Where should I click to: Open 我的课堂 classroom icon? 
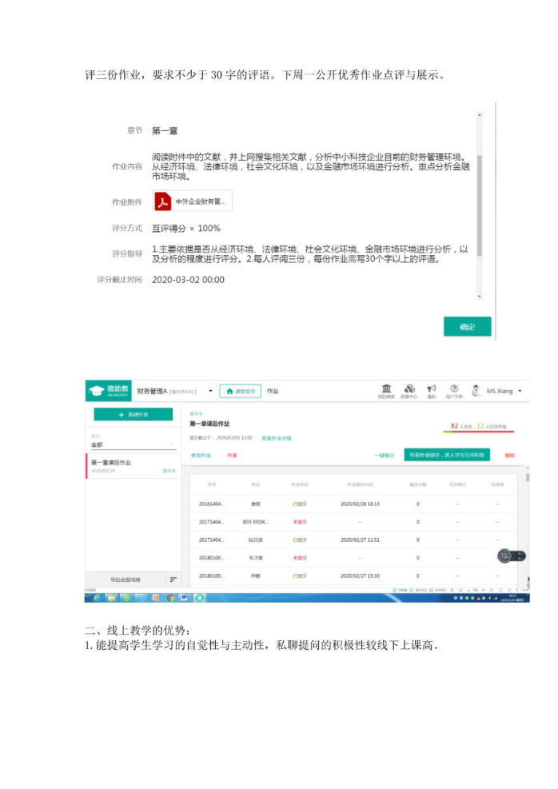[x=387, y=390]
